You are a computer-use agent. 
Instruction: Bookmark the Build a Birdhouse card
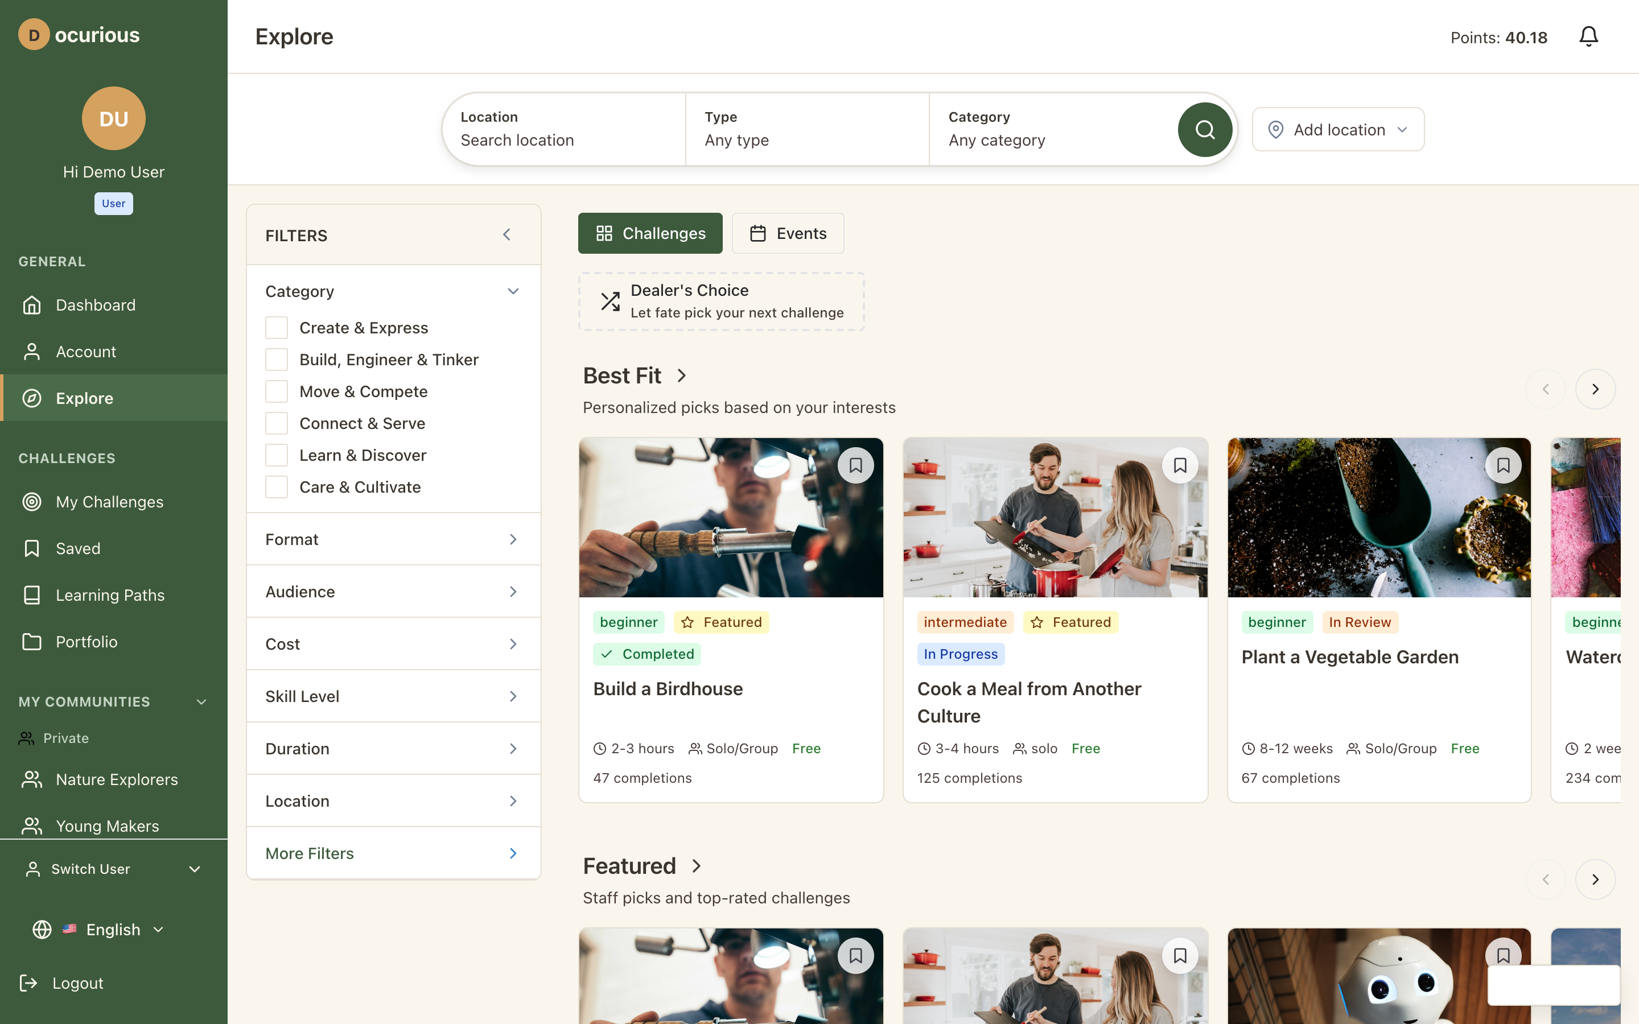click(855, 466)
